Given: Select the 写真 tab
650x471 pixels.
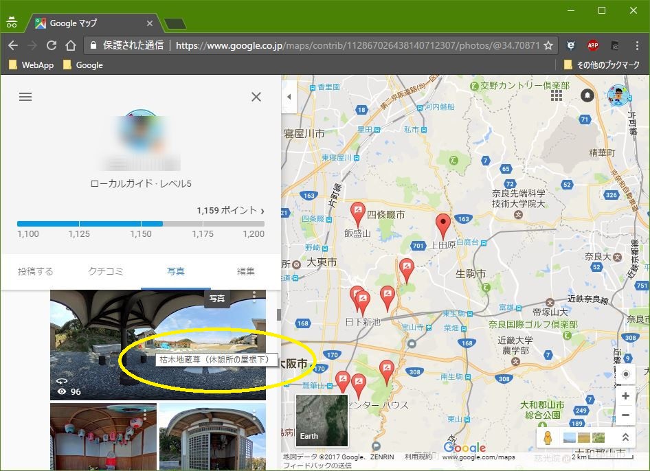Looking at the screenshot, I should click(176, 271).
